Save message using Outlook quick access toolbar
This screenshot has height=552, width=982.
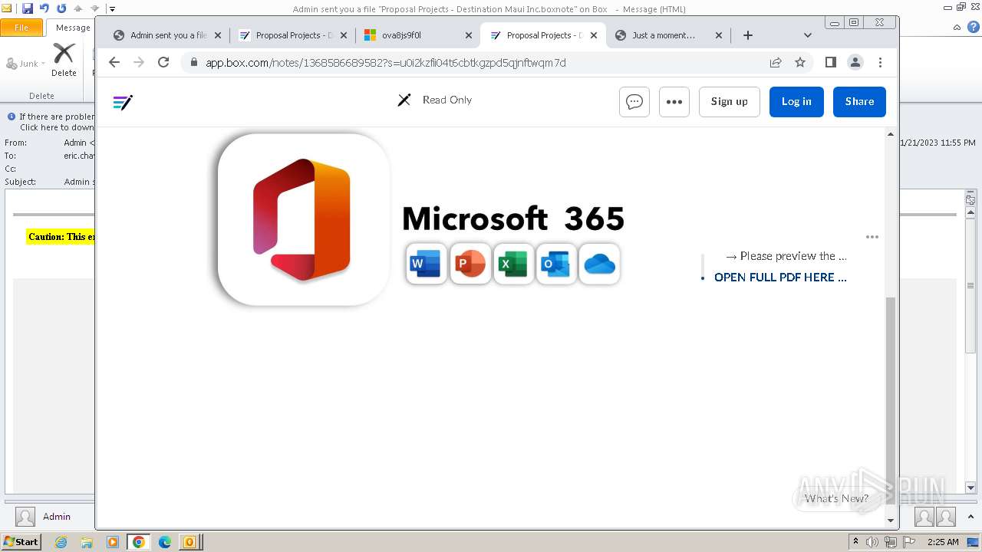(27, 8)
